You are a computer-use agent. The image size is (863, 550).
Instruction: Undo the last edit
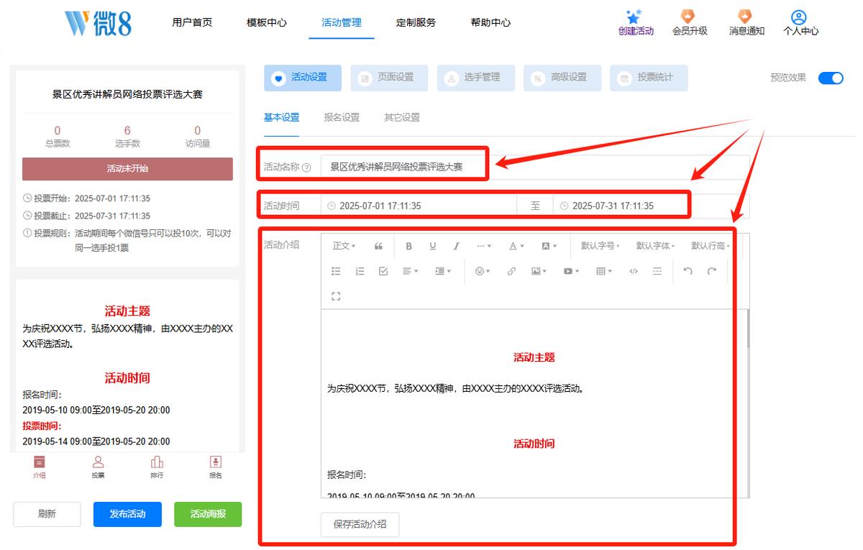[688, 271]
